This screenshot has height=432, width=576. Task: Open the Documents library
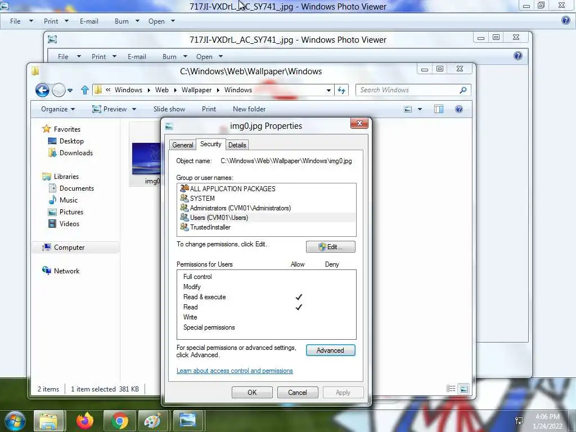71,188
